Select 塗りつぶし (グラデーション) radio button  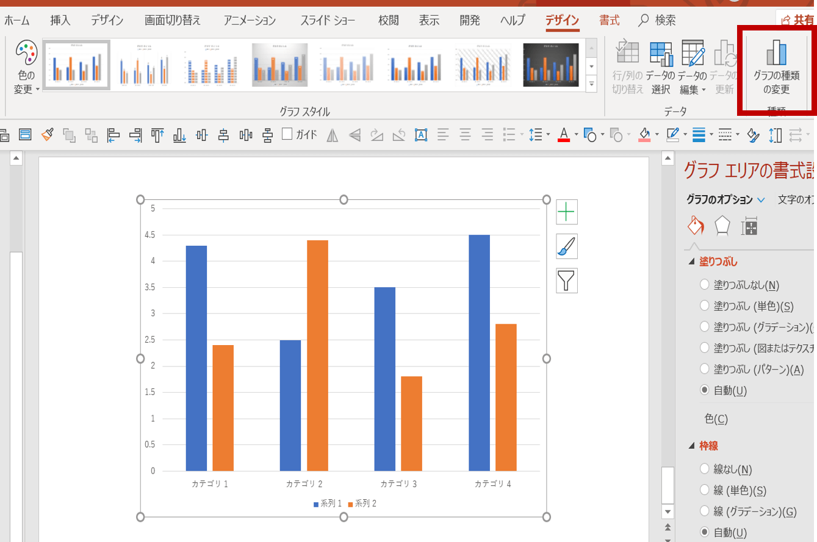[x=705, y=327]
